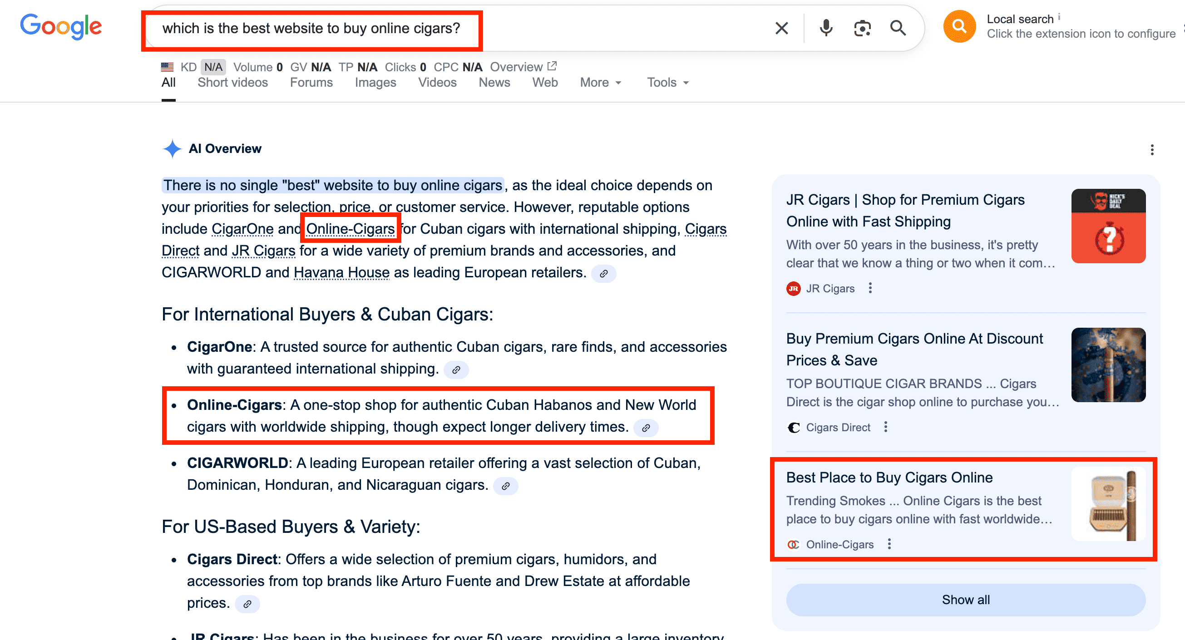Open JR Cigars Shop for Premium Cigars result
1185x640 pixels.
(x=905, y=211)
